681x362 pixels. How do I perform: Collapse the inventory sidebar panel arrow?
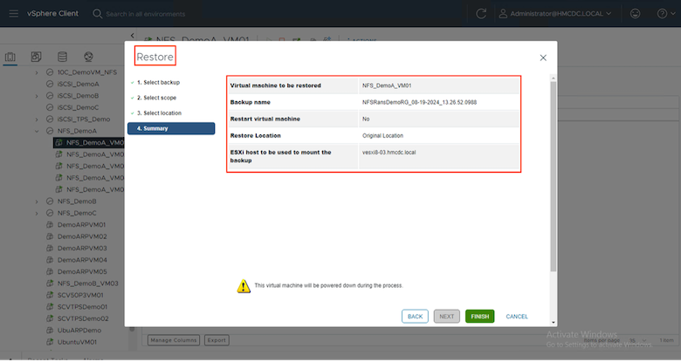click(x=132, y=36)
